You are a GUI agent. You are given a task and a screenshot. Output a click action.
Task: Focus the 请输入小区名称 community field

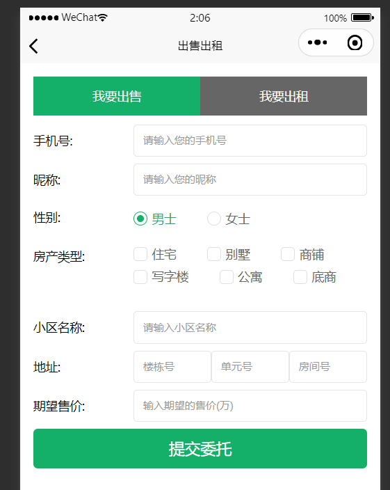250,328
